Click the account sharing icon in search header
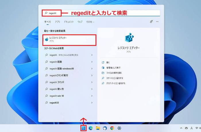 tap(151, 22)
